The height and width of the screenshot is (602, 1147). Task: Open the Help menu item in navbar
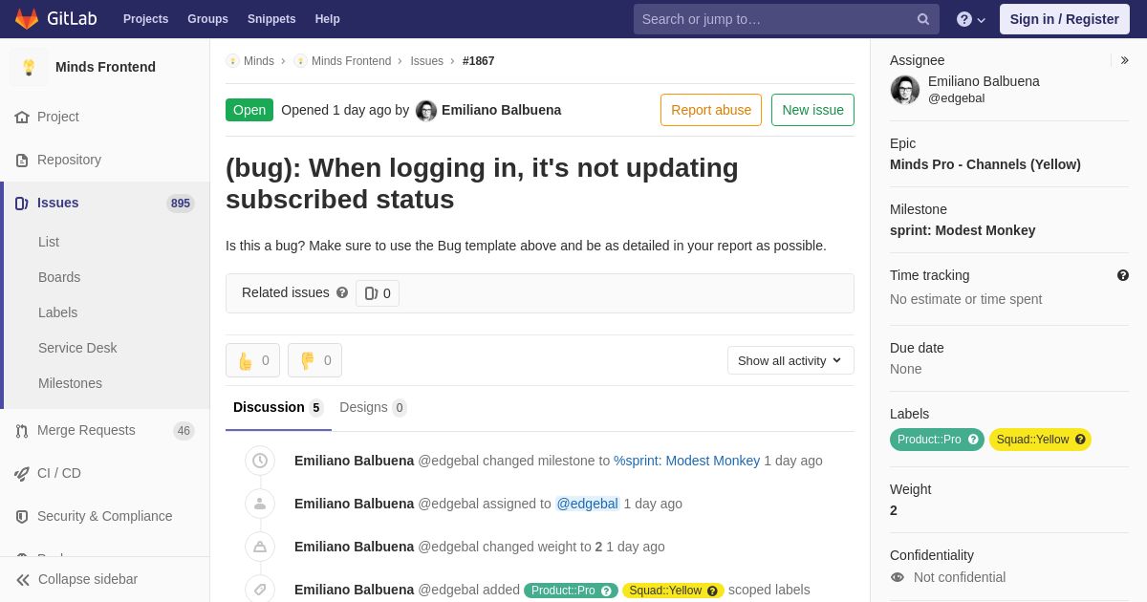(328, 19)
